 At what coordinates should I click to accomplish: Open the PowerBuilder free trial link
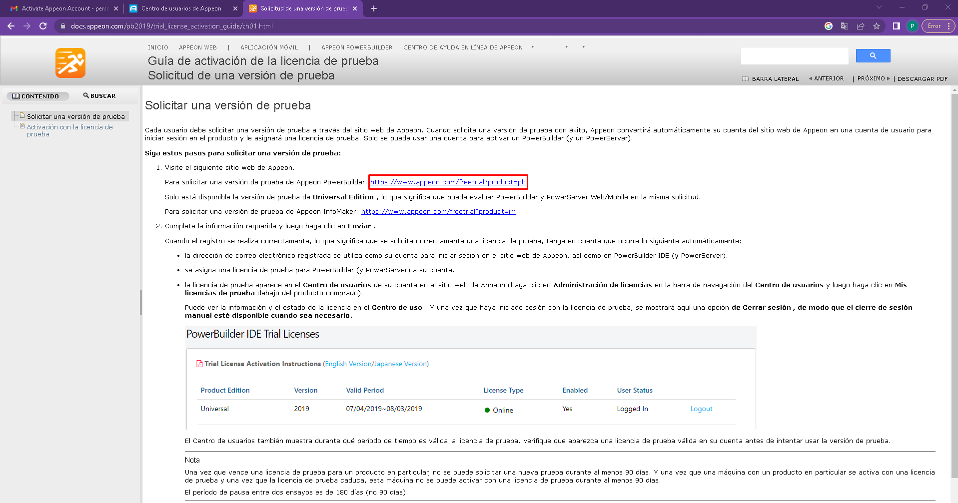coord(448,182)
